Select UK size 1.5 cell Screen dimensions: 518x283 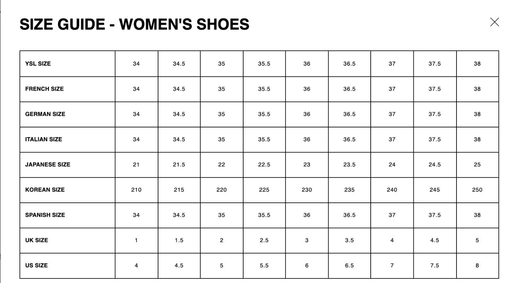[x=179, y=240]
